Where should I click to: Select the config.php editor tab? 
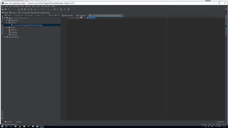[82, 15]
